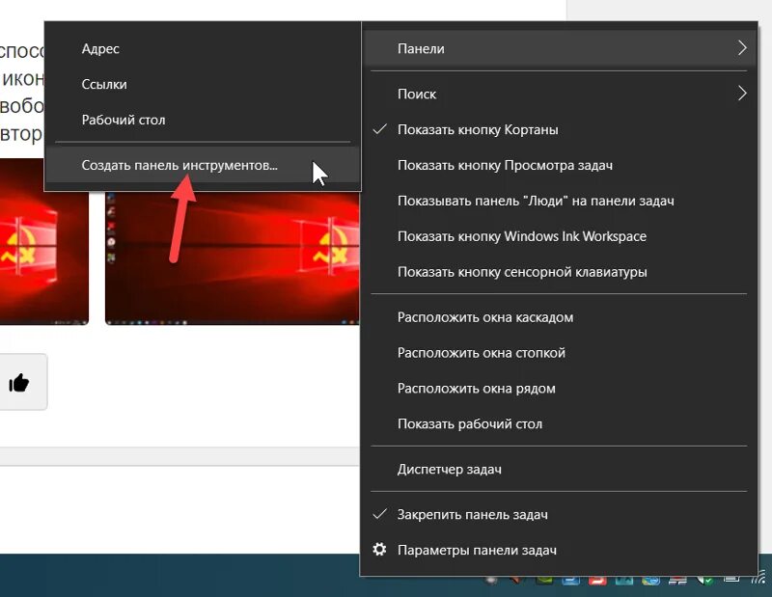Expand the Поиск submenu chevron arrow
Viewport: 772px width, 597px height.
742,94
